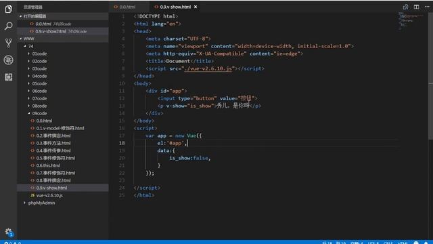Click the var app = new Vue code line
The height and width of the screenshot is (244, 433).
click(x=174, y=136)
